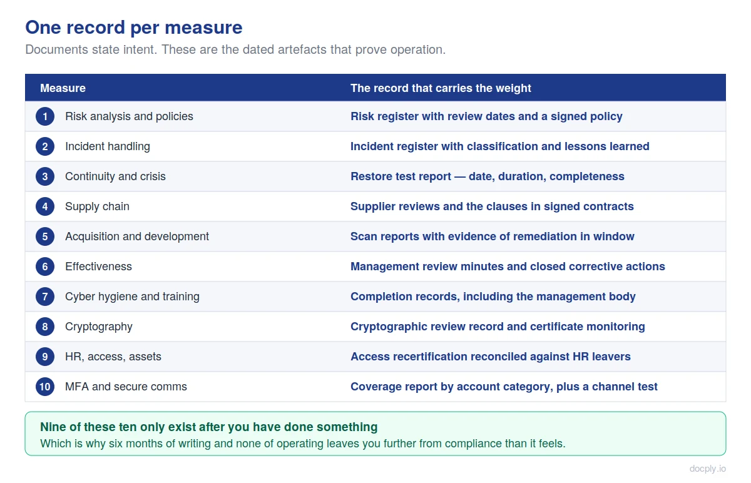Screen dimensions: 751x483
Task: Click the 'six months of writing' callout sentence
Action: (303, 444)
